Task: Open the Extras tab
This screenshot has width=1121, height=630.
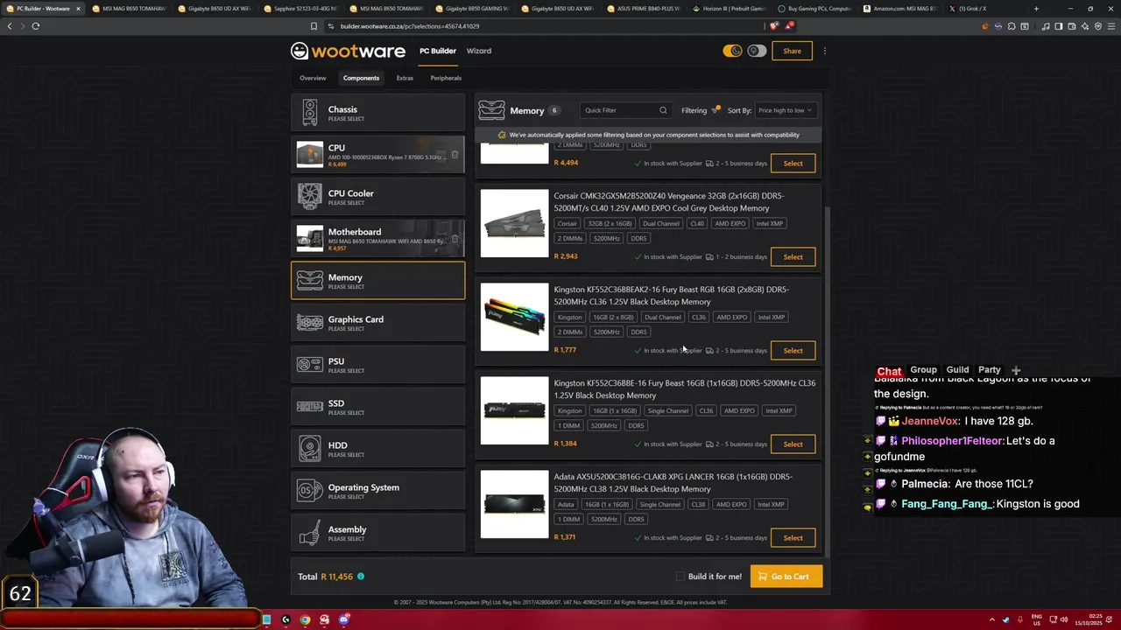Action: point(405,78)
